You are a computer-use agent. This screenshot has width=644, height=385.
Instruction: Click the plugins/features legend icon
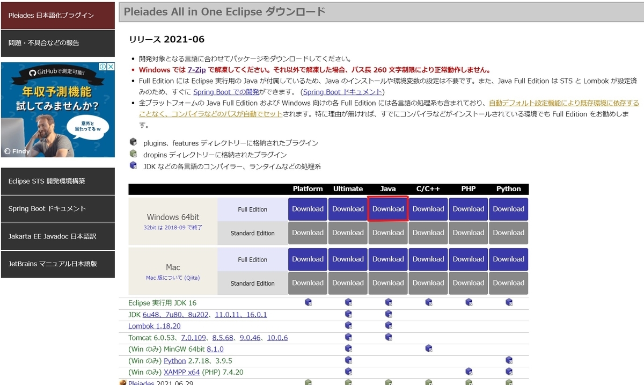click(133, 142)
